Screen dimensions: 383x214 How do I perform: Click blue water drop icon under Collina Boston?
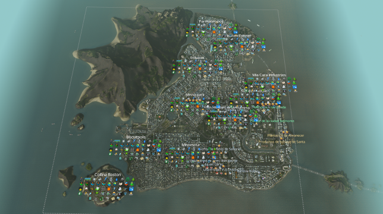pos(117,180)
